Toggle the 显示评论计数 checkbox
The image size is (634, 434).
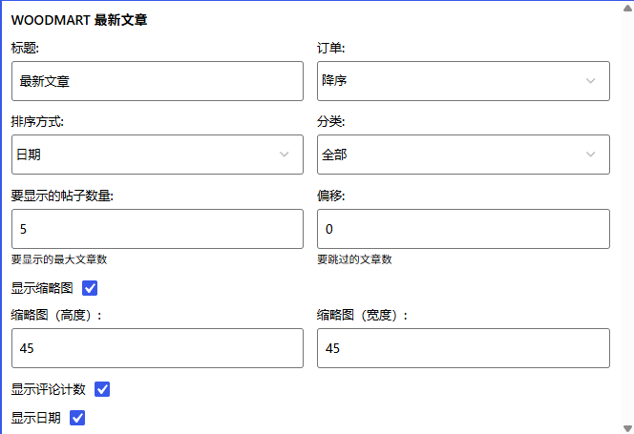click(x=102, y=389)
